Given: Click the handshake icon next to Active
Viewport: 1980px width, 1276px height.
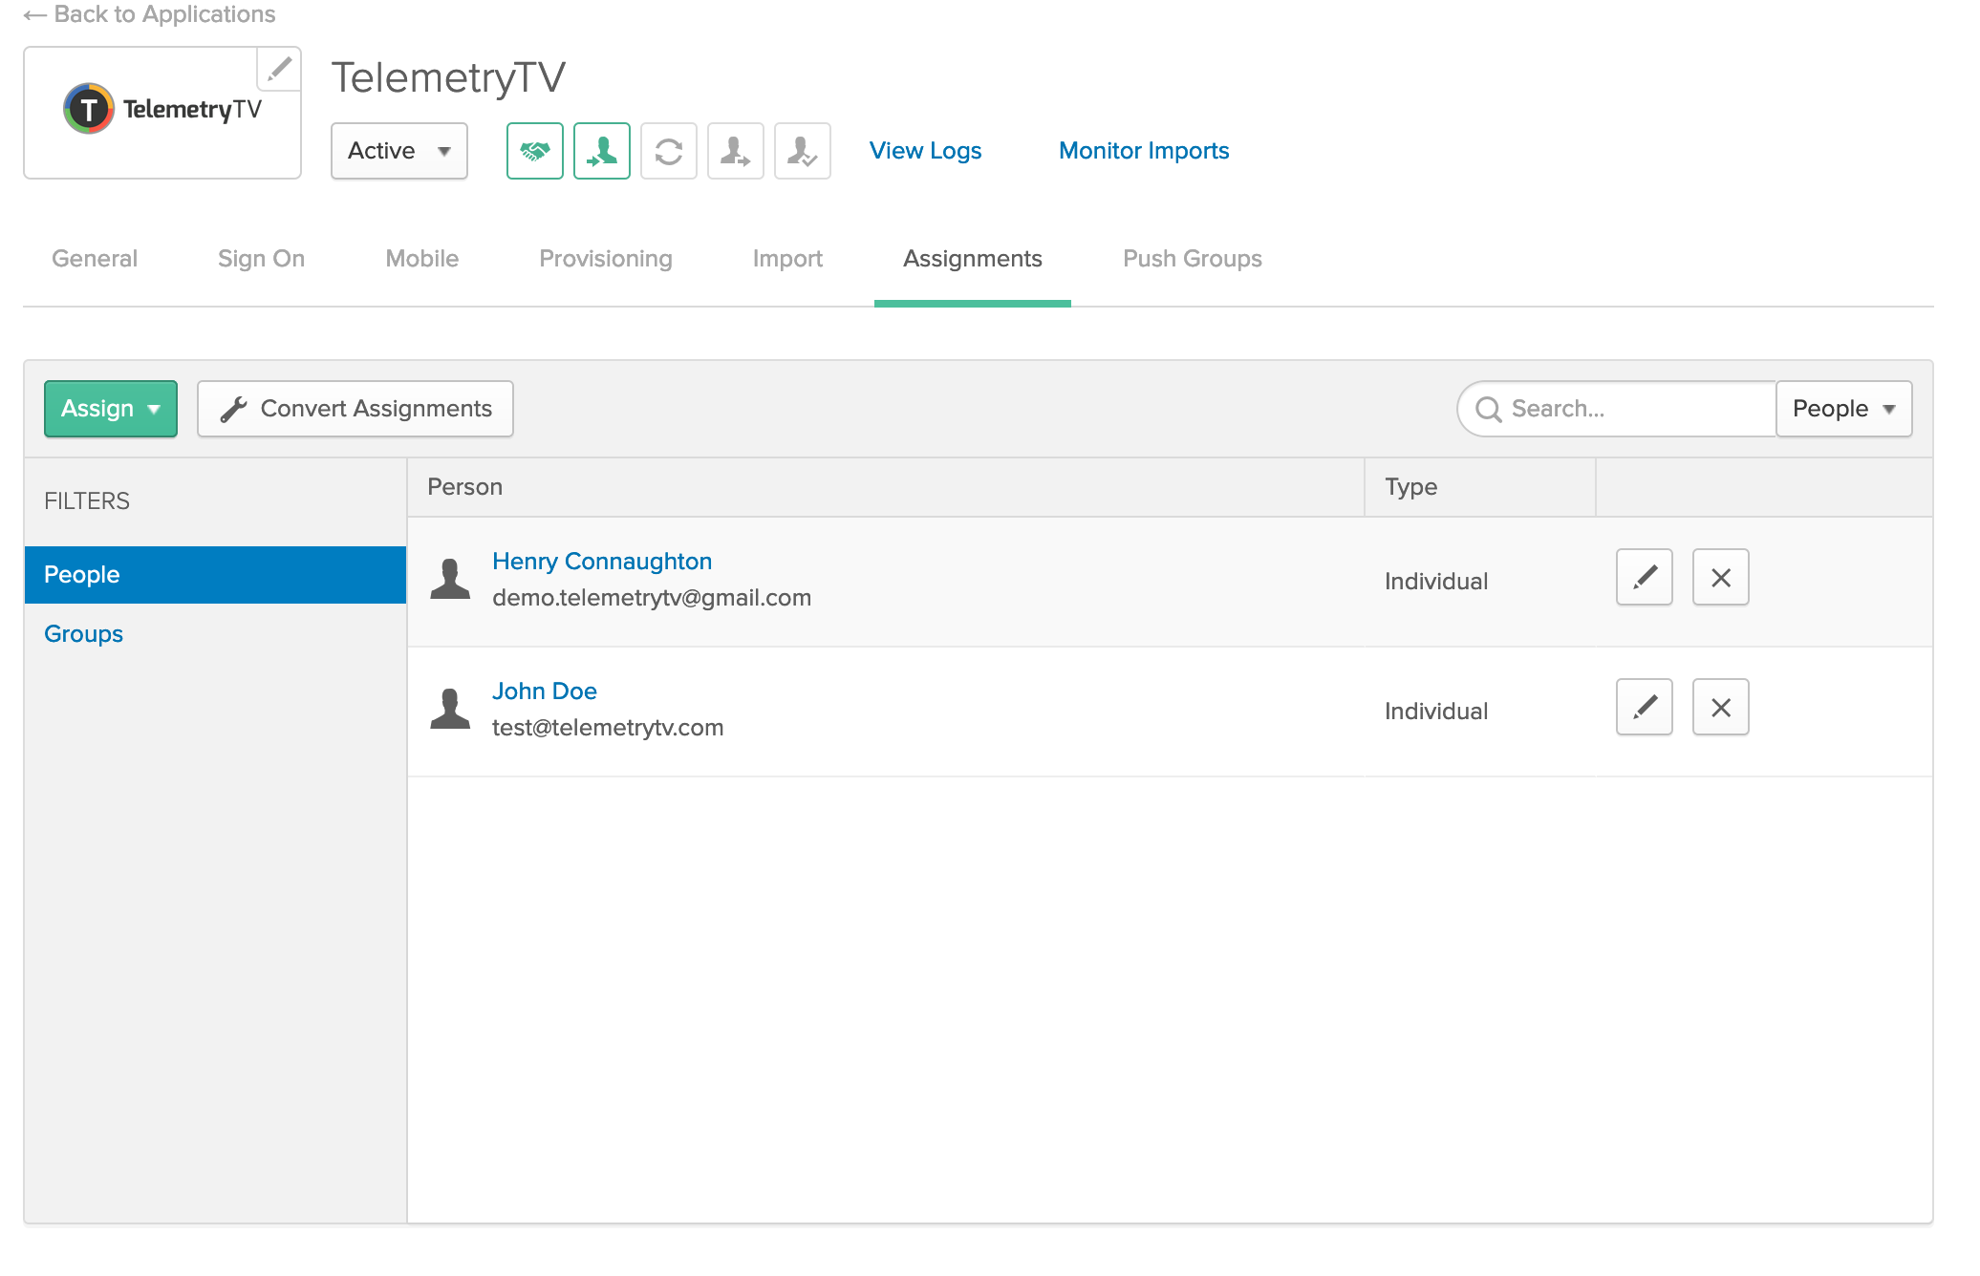Looking at the screenshot, I should tap(534, 151).
